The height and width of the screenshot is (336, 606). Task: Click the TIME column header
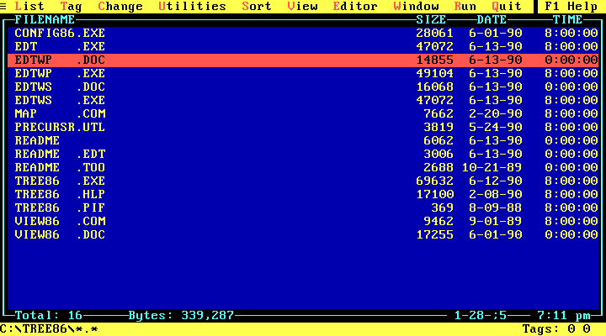pyautogui.click(x=567, y=19)
